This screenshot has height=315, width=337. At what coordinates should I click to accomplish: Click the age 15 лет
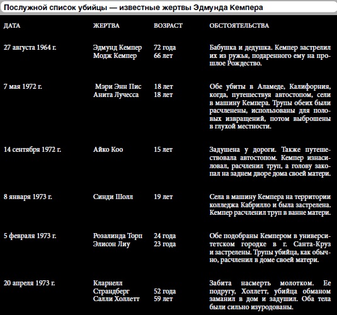[163, 149]
